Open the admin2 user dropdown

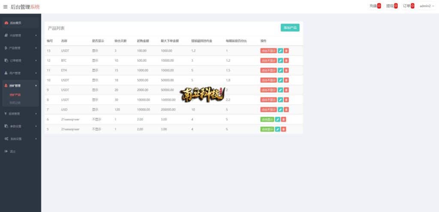click(x=427, y=6)
